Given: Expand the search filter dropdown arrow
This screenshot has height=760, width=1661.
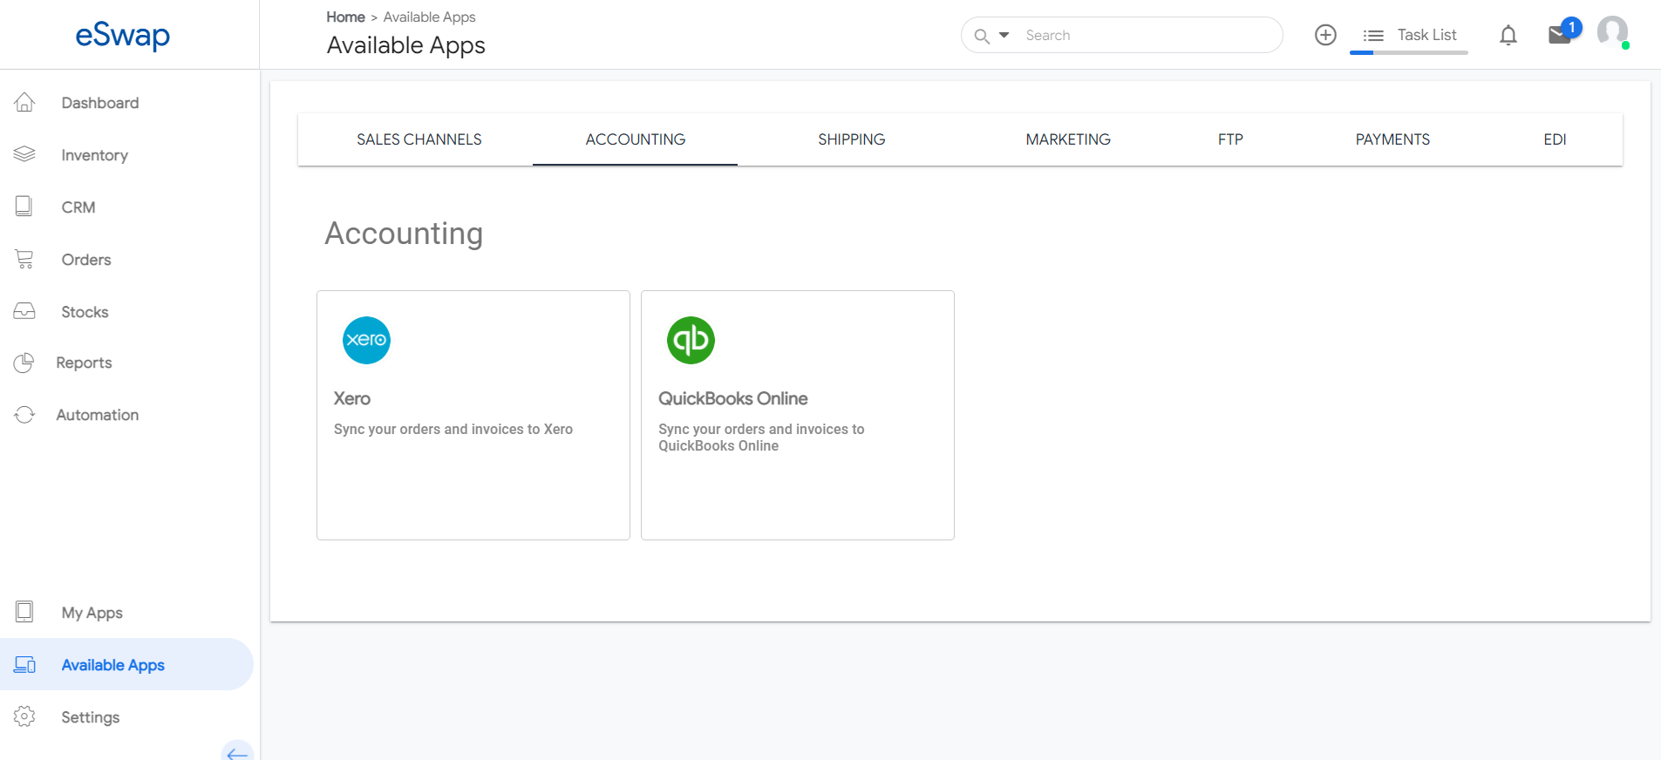Looking at the screenshot, I should coord(1004,35).
